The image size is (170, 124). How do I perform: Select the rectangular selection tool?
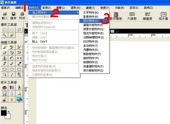[5, 30]
